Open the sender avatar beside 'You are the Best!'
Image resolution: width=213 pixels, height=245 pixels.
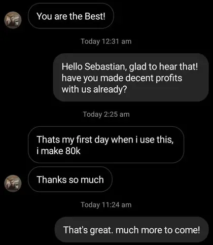click(13, 20)
